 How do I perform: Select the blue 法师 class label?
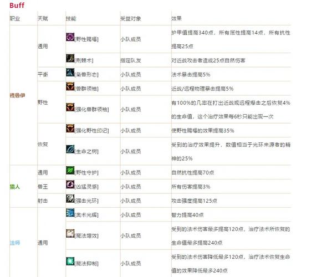tap(15, 243)
